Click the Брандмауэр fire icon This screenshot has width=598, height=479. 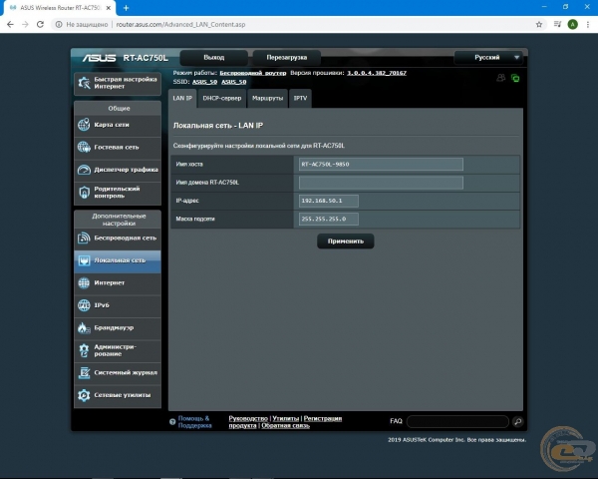point(85,327)
